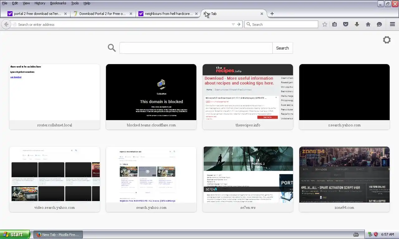
Task: Close the 'Download Portal 2 for Free' tab
Action: coord(131,14)
